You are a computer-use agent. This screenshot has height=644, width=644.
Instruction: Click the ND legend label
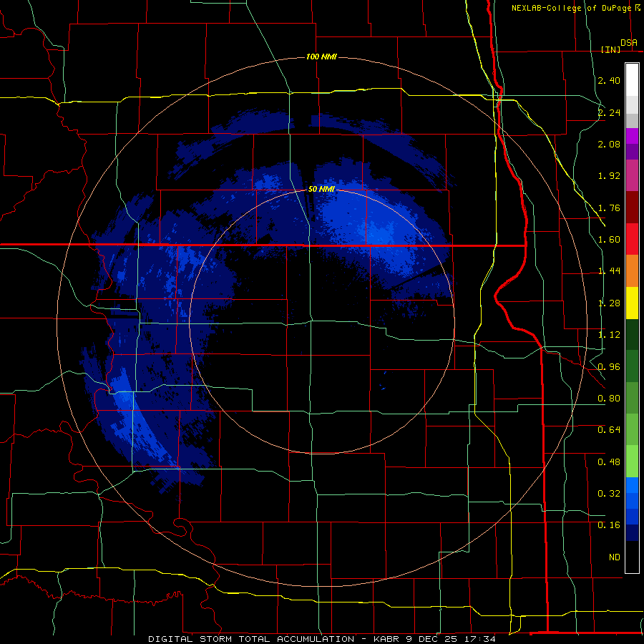point(615,557)
